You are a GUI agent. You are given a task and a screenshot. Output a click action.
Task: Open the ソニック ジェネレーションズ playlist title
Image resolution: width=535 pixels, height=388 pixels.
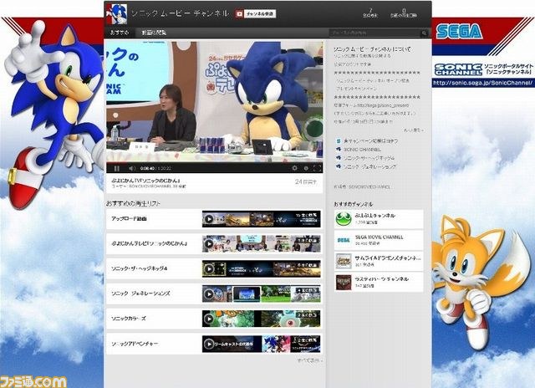[x=140, y=294]
